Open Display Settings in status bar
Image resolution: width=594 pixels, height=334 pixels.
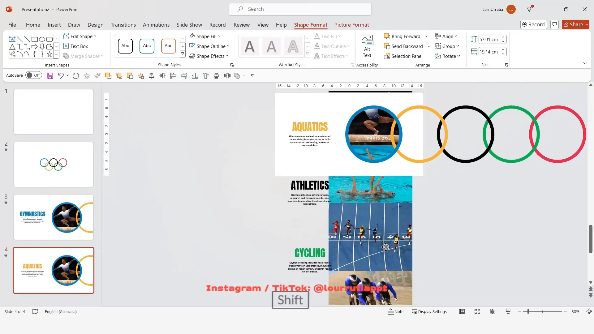pos(429,312)
